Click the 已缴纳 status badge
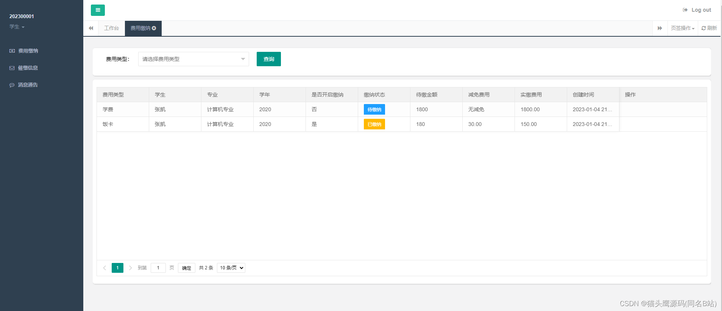The width and height of the screenshot is (722, 311). pos(374,124)
